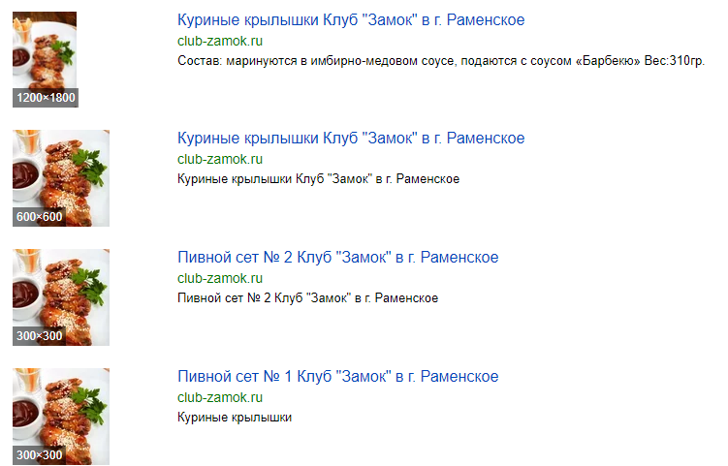Click 300×300 badge on "Пивной сет № 1" image
728x466 pixels.
(x=39, y=455)
